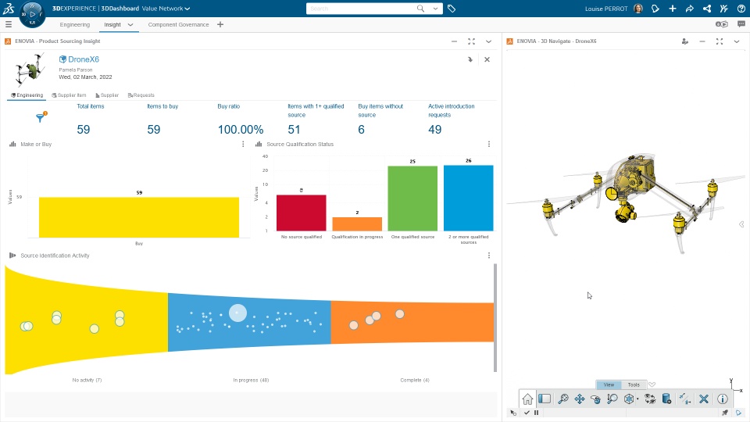
Task: Switch to the Tools tab in 3D toolbar
Action: 634,384
